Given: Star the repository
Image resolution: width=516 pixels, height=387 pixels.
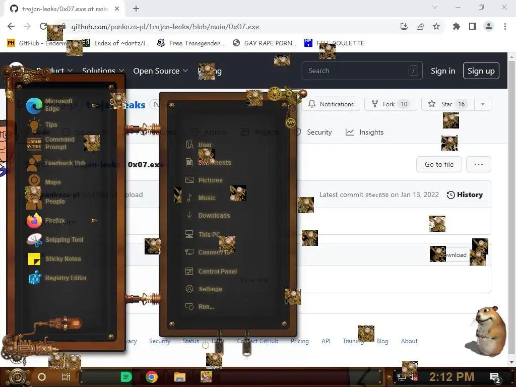Looking at the screenshot, I should [448, 104].
